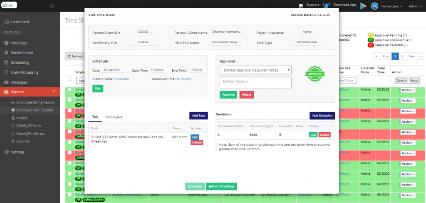Open Employee Billing Report in sidebar
426x203 pixels.
[x=35, y=102]
